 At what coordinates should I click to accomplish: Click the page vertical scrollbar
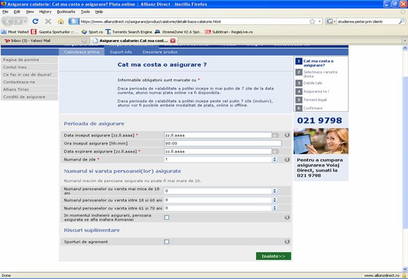pos(405,153)
